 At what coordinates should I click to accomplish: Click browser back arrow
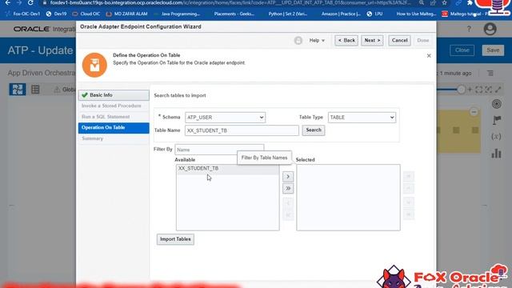point(7,2)
